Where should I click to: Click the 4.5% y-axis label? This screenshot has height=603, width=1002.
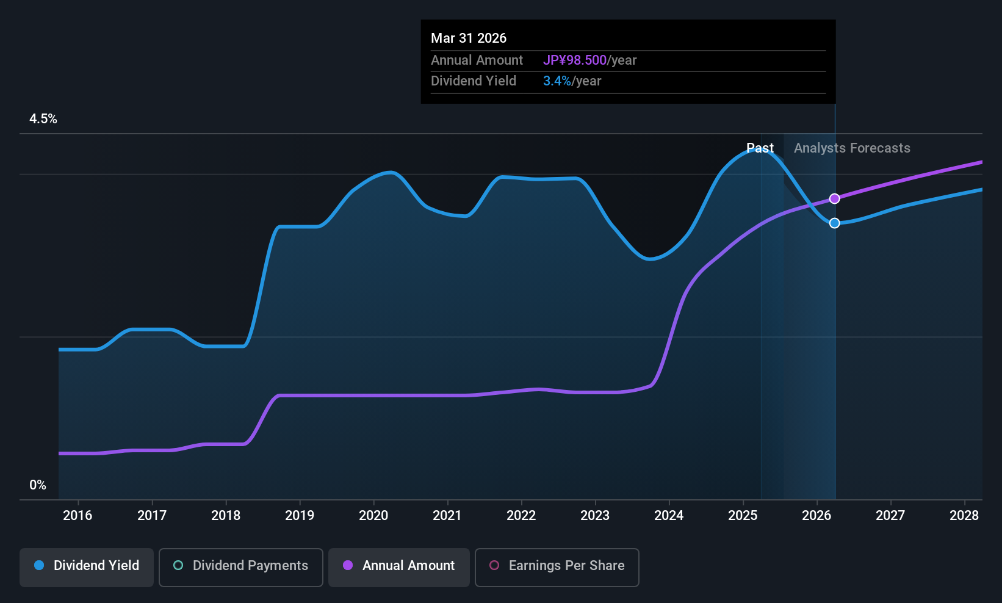coord(43,119)
